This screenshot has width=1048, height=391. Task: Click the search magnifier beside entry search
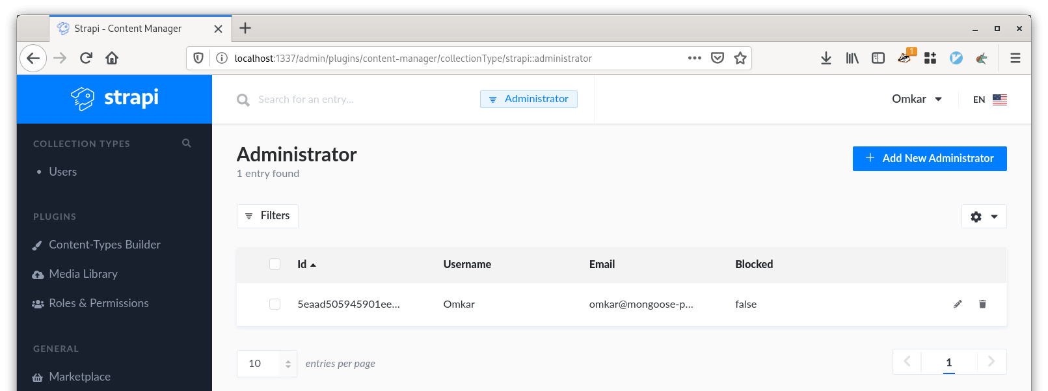tap(243, 100)
